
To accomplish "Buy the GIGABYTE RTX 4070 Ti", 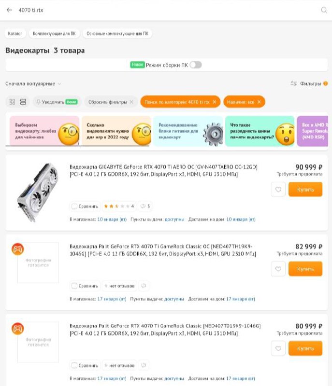I will click(x=305, y=189).
